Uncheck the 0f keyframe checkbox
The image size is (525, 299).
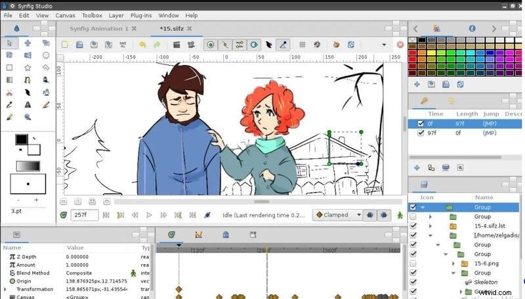[x=421, y=124]
